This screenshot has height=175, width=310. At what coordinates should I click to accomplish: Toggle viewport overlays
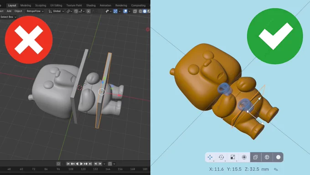(x=125, y=11)
